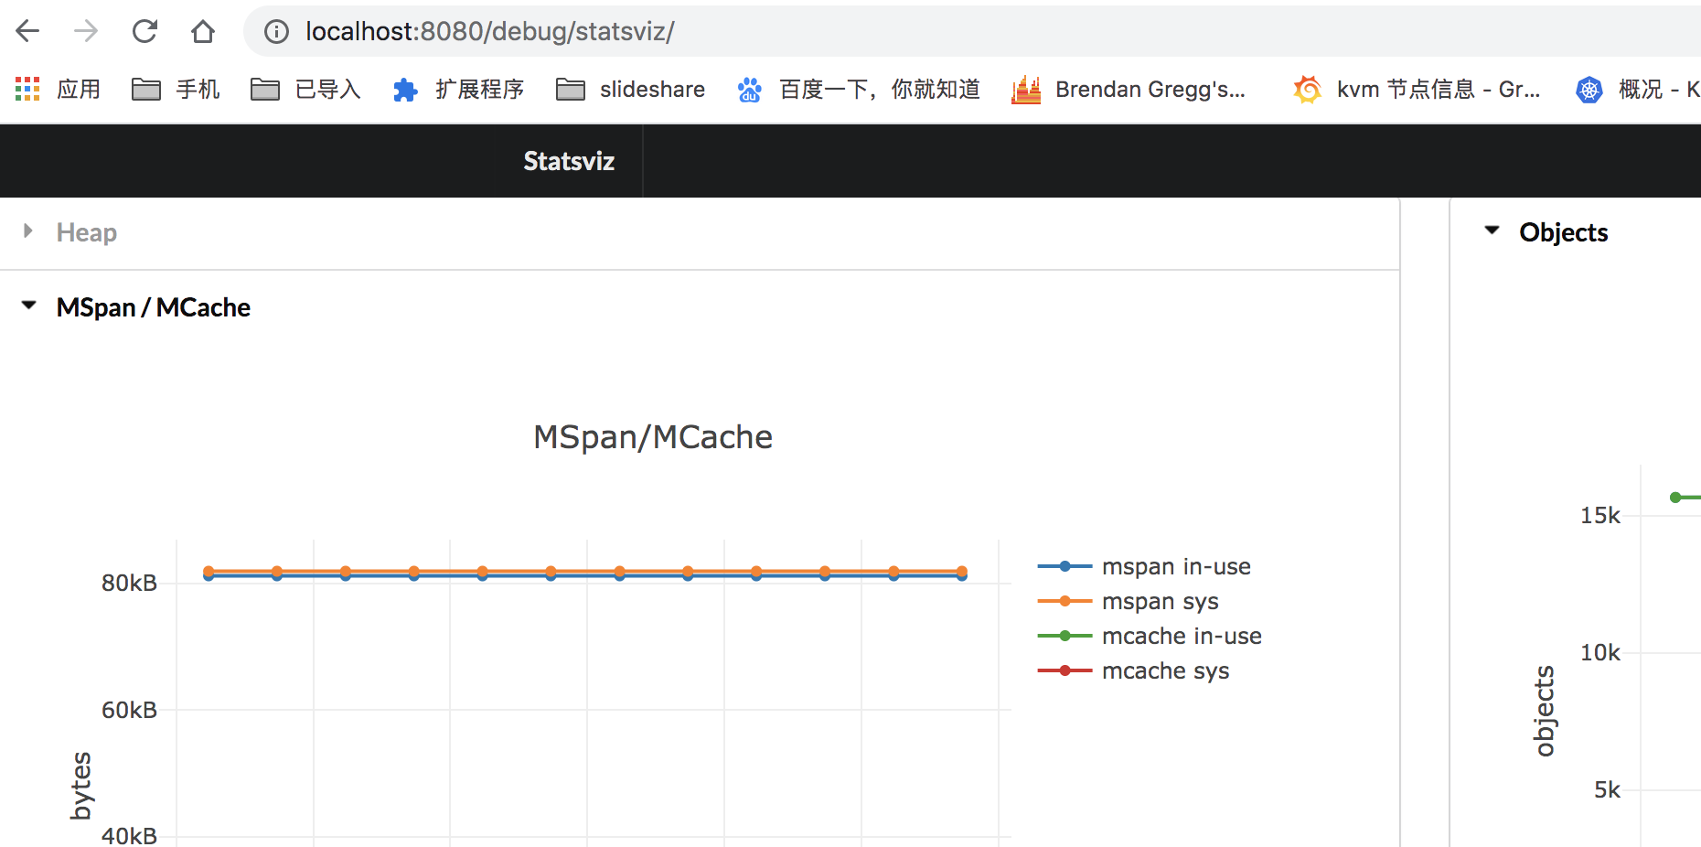Click the 60kB y-axis label
Image resolution: width=1701 pixels, height=847 pixels.
pos(129,710)
